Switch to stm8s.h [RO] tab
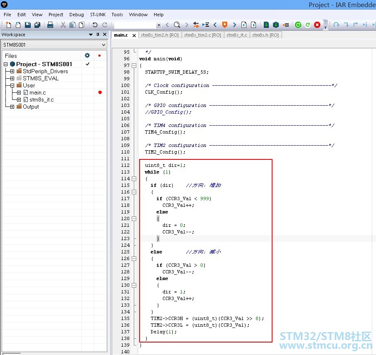 pyautogui.click(x=265, y=35)
